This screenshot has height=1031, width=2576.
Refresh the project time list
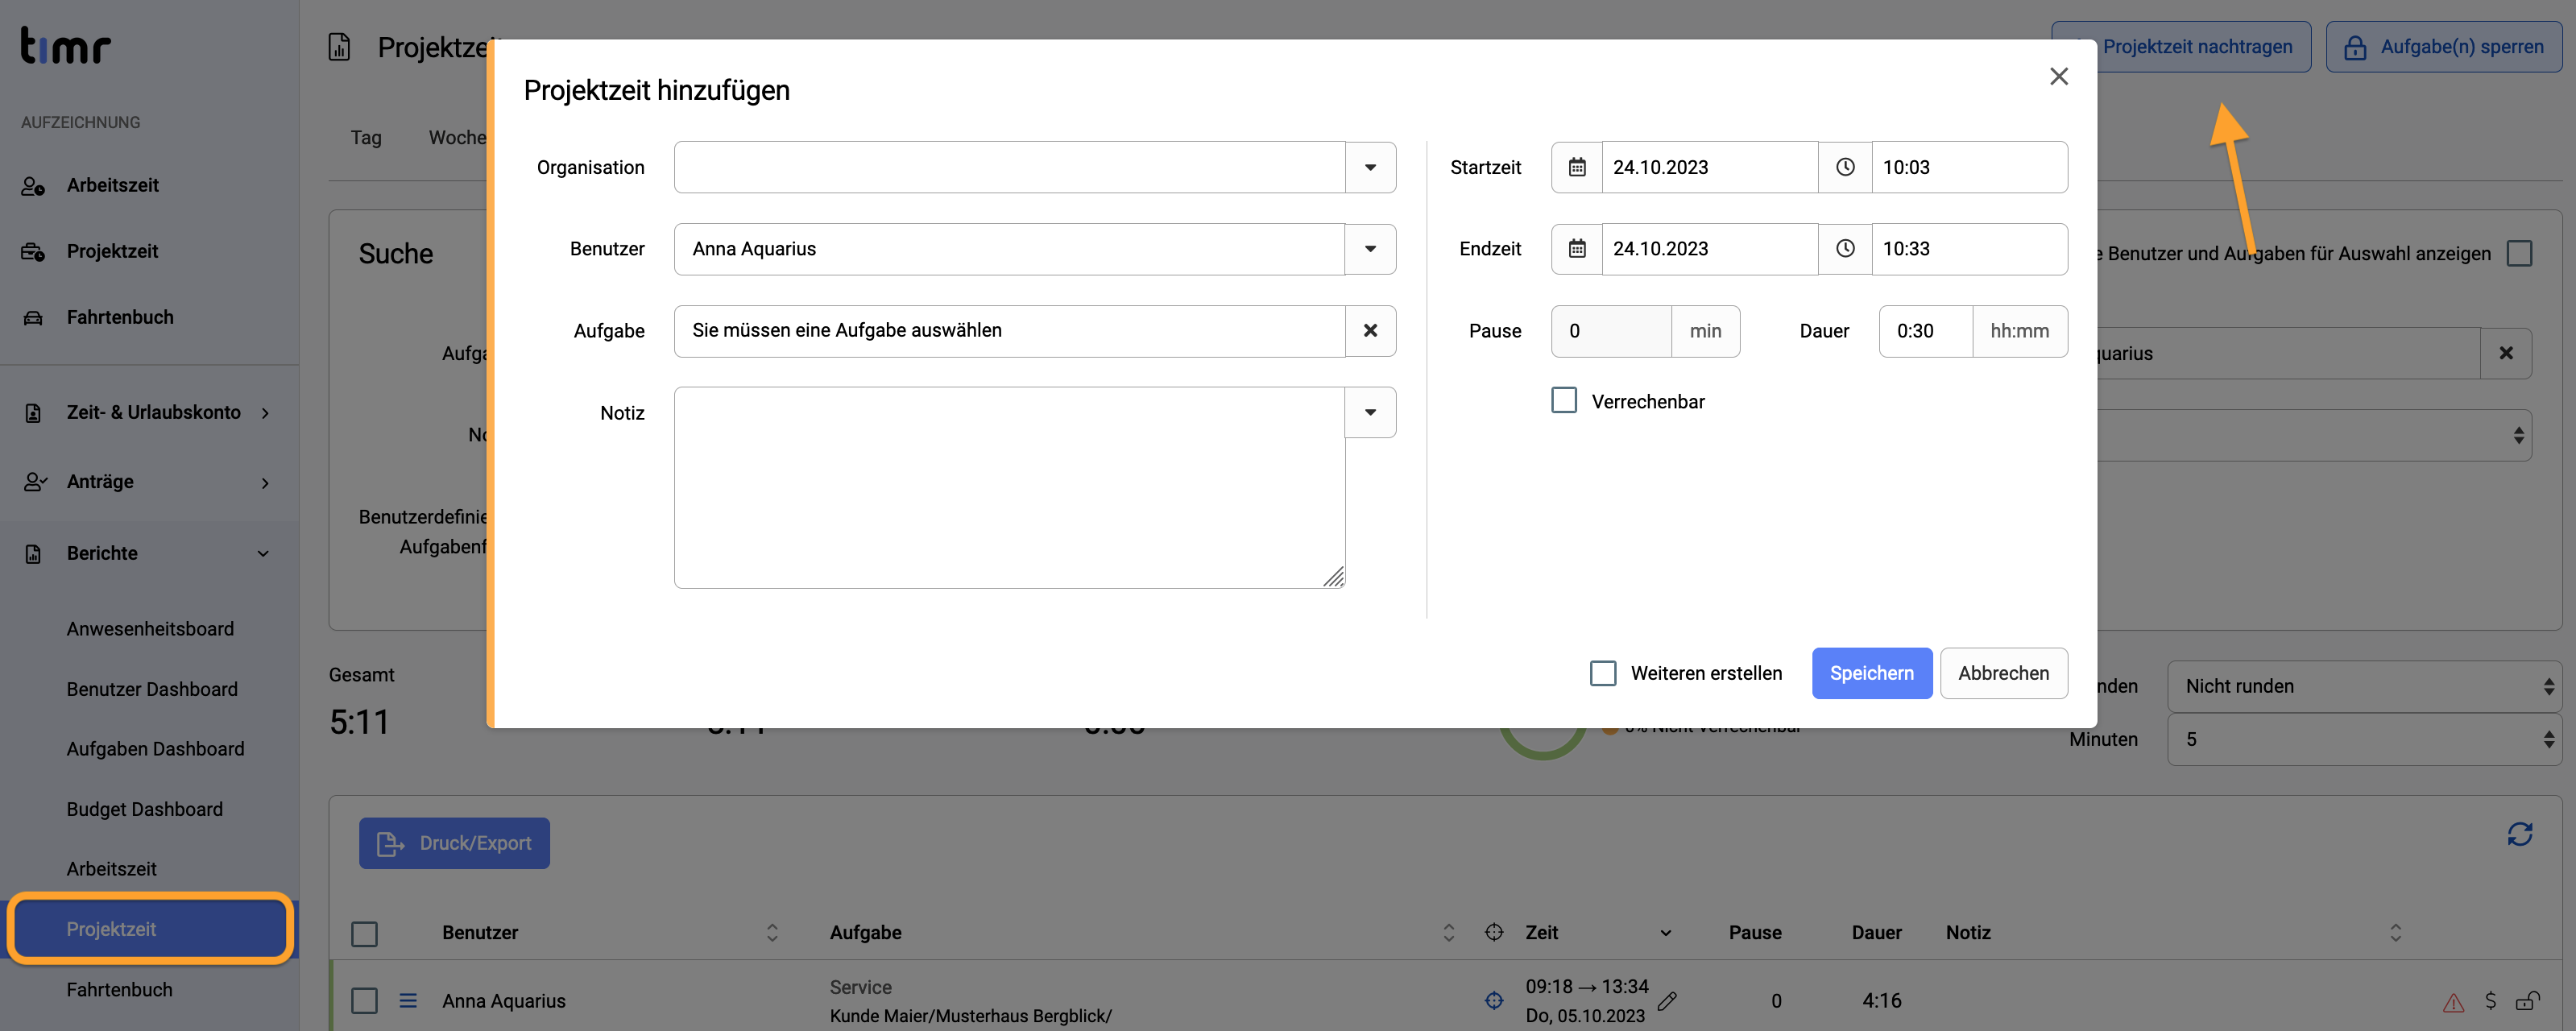coord(2519,834)
